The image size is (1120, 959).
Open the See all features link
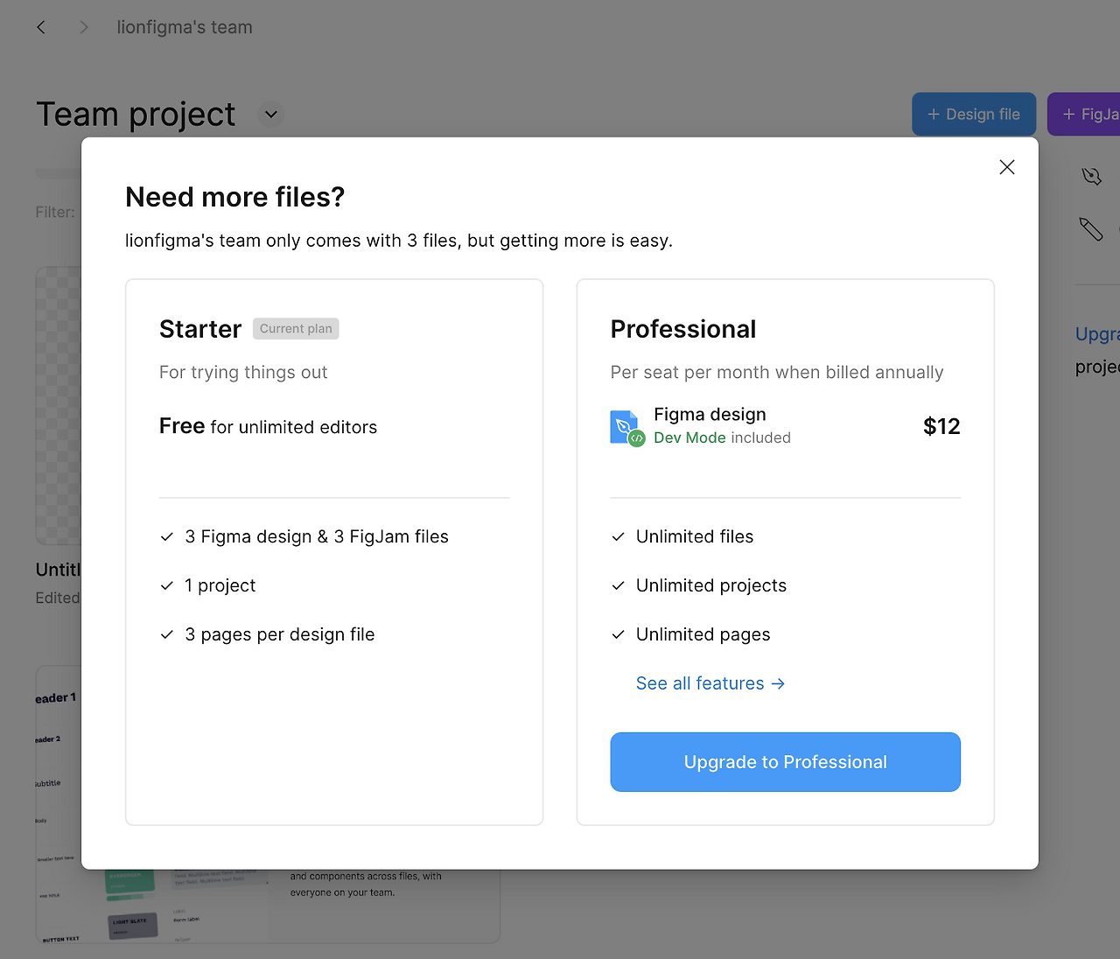point(710,684)
